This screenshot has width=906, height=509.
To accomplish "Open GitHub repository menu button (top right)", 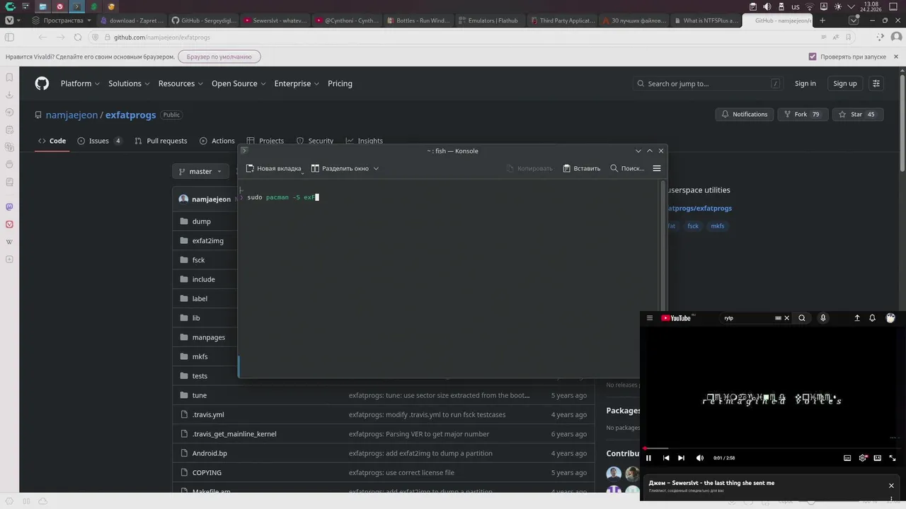I will pos(876,83).
